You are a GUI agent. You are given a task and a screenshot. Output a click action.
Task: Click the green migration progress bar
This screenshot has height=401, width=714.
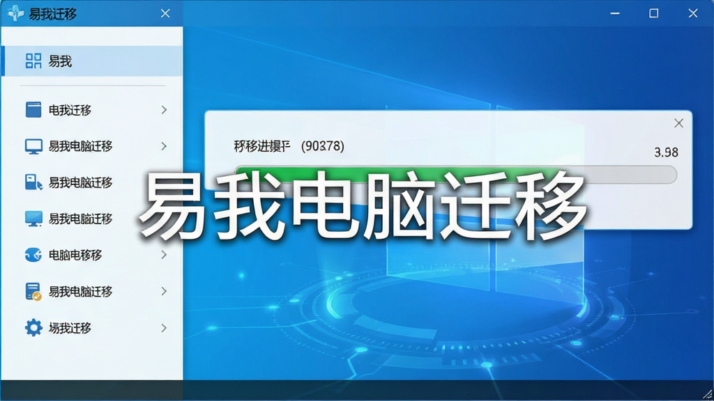(x=455, y=175)
